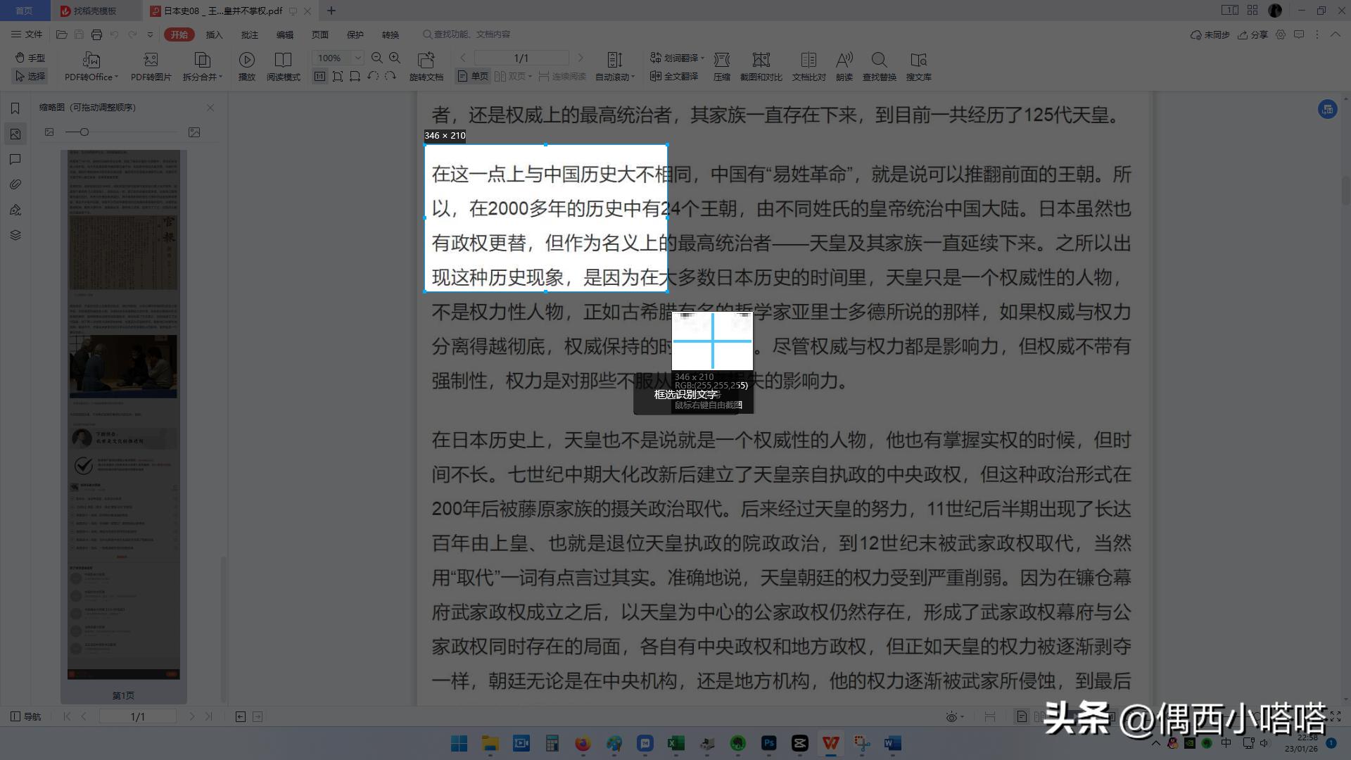Select the Hand (手型) tool
The height and width of the screenshot is (760, 1351).
(29, 58)
